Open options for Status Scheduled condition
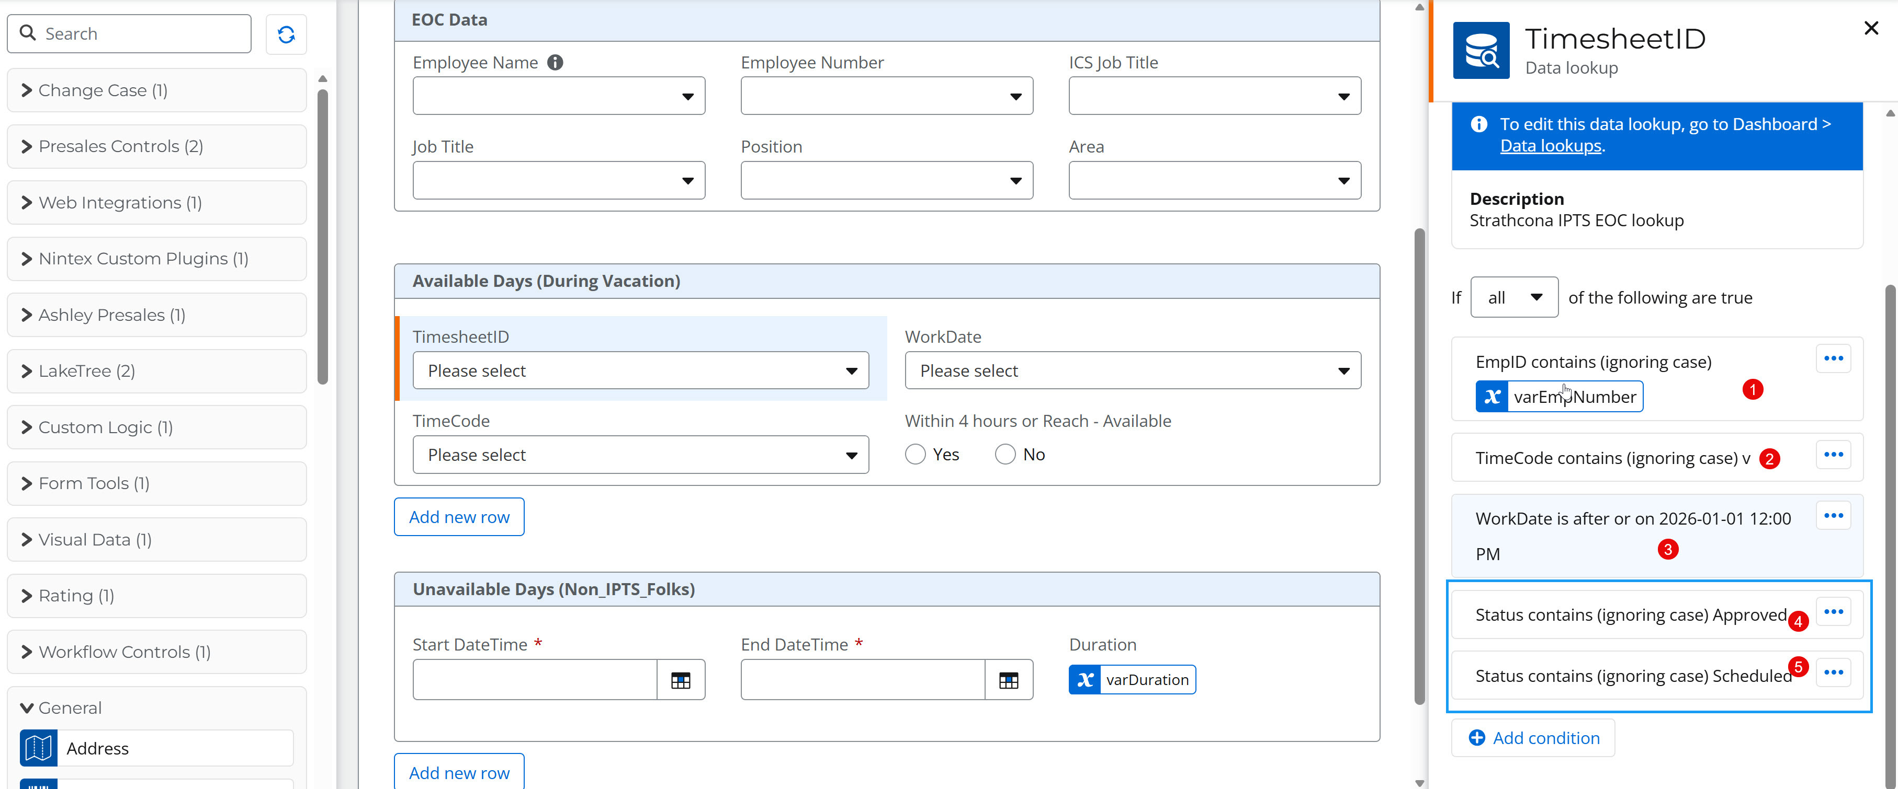 click(x=1833, y=672)
